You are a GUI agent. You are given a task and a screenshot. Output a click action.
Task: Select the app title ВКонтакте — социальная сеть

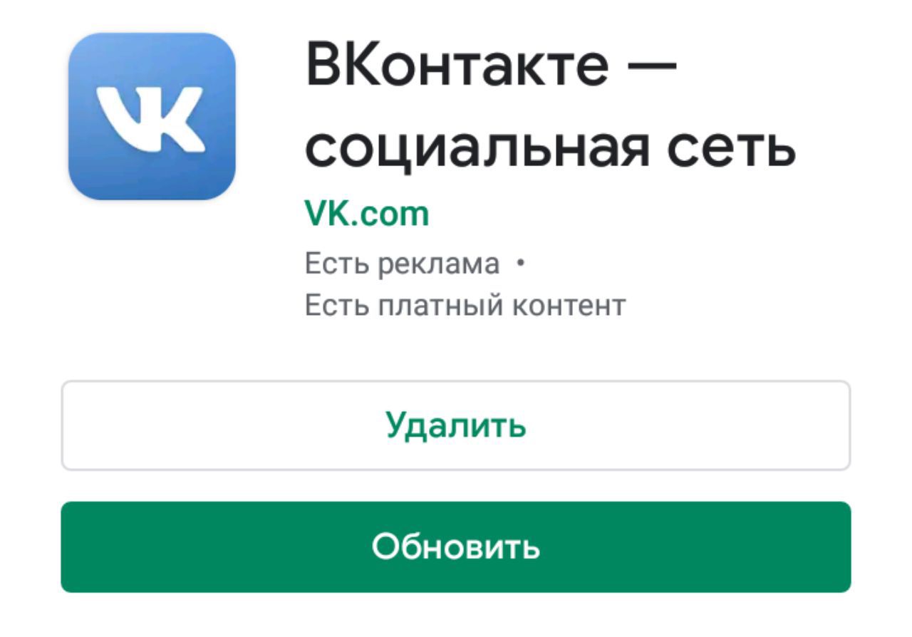click(x=550, y=107)
